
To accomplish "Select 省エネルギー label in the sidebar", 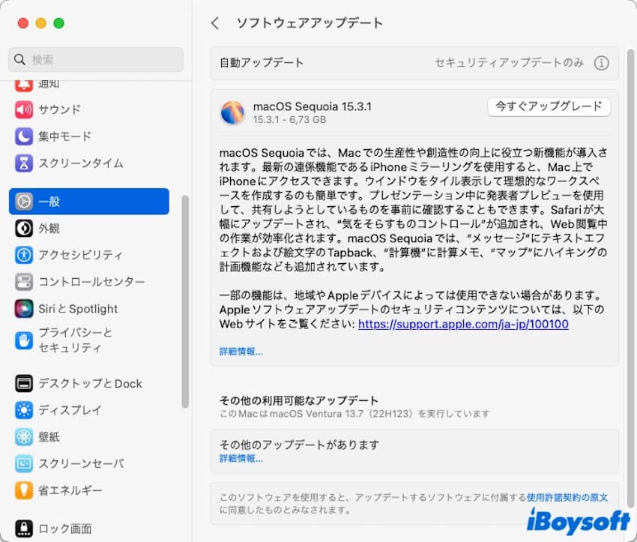I will tap(70, 490).
